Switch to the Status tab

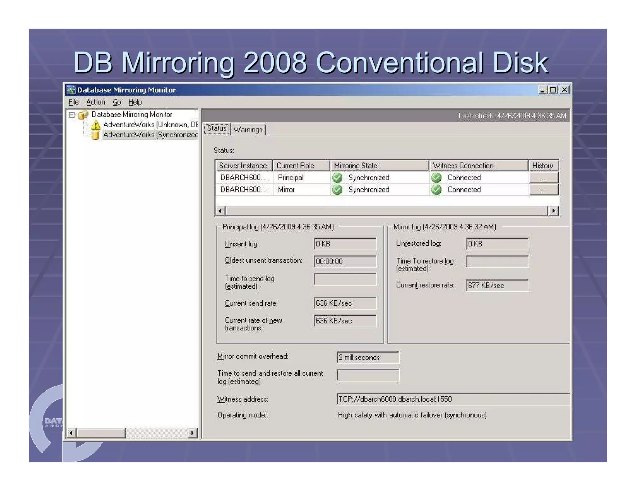pos(217,128)
